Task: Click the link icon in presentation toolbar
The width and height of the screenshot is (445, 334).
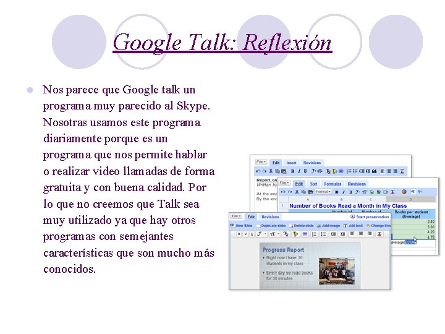Action: click(x=305, y=234)
